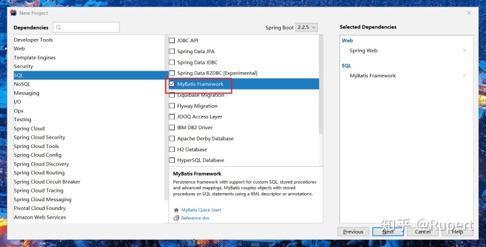Image resolution: width=486 pixels, height=247 pixels.
Task: Tick the H2 Database checkbox
Action: 172,149
